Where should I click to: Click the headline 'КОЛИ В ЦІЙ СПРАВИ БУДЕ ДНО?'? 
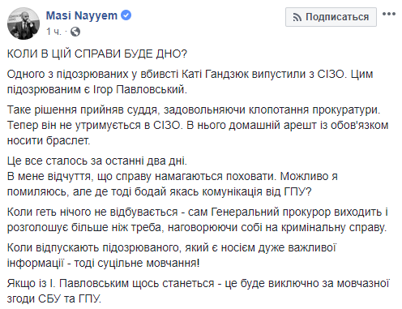(97, 54)
